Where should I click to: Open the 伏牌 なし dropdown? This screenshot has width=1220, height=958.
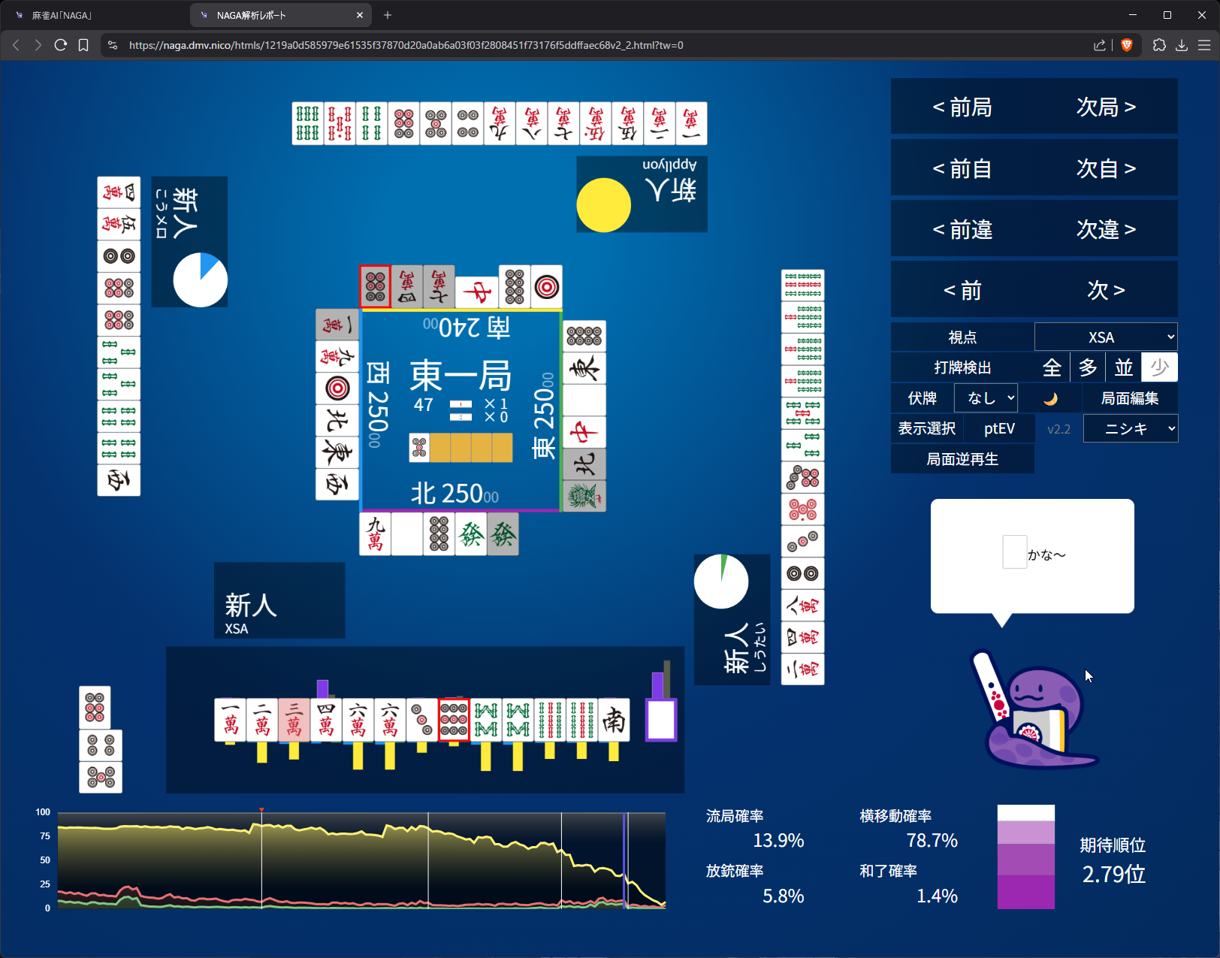pyautogui.click(x=986, y=398)
